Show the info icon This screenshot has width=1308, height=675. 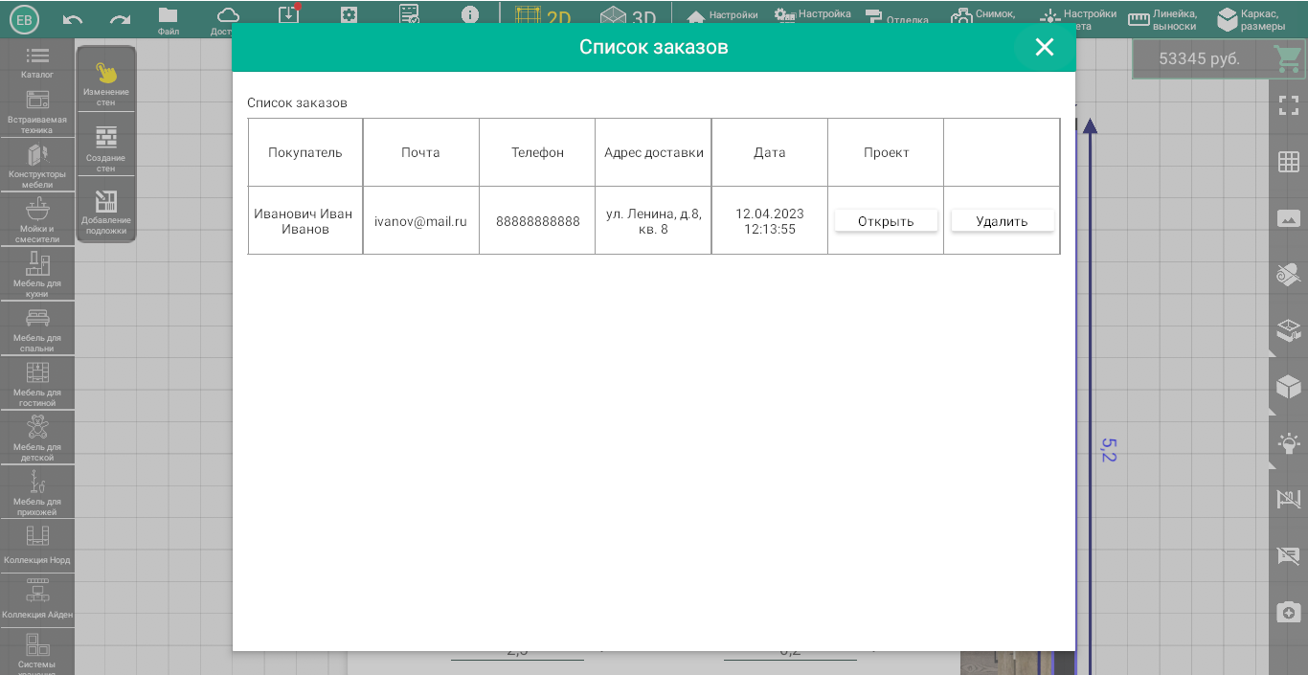coord(469,15)
